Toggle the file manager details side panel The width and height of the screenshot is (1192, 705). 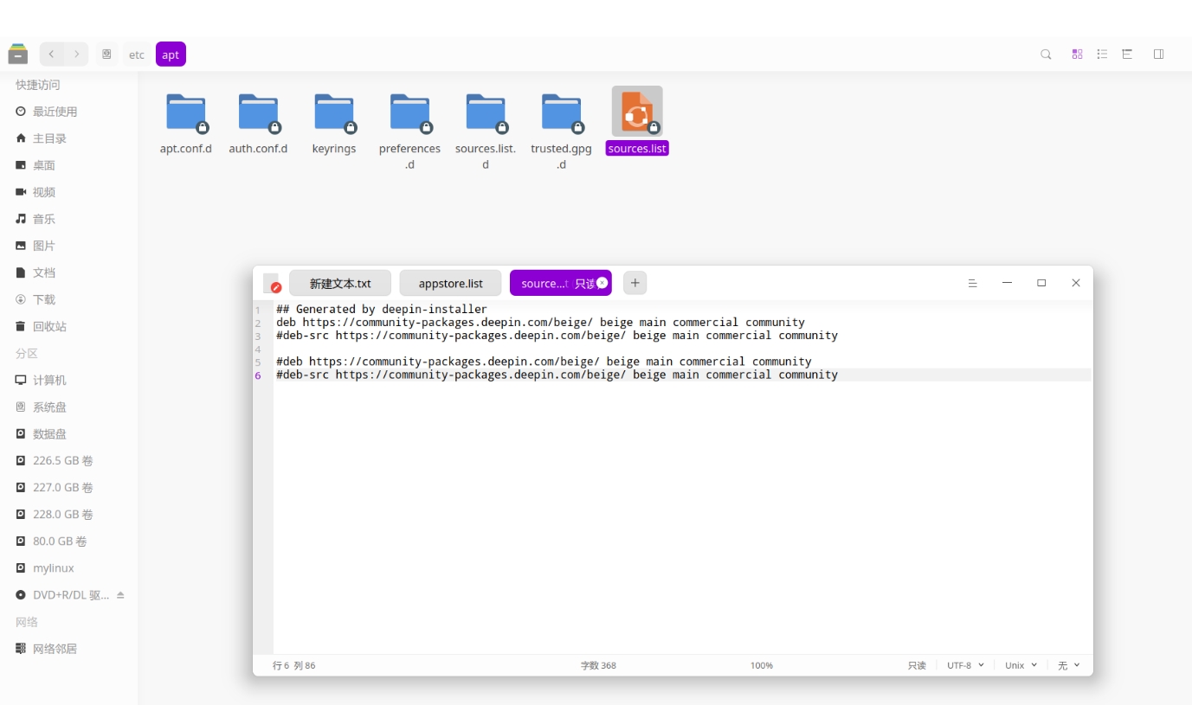tap(1158, 54)
